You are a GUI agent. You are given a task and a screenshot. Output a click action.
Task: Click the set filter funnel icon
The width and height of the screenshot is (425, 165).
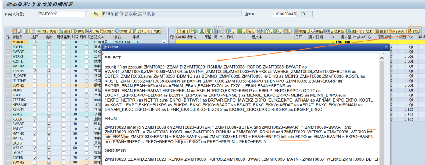pos(229,31)
